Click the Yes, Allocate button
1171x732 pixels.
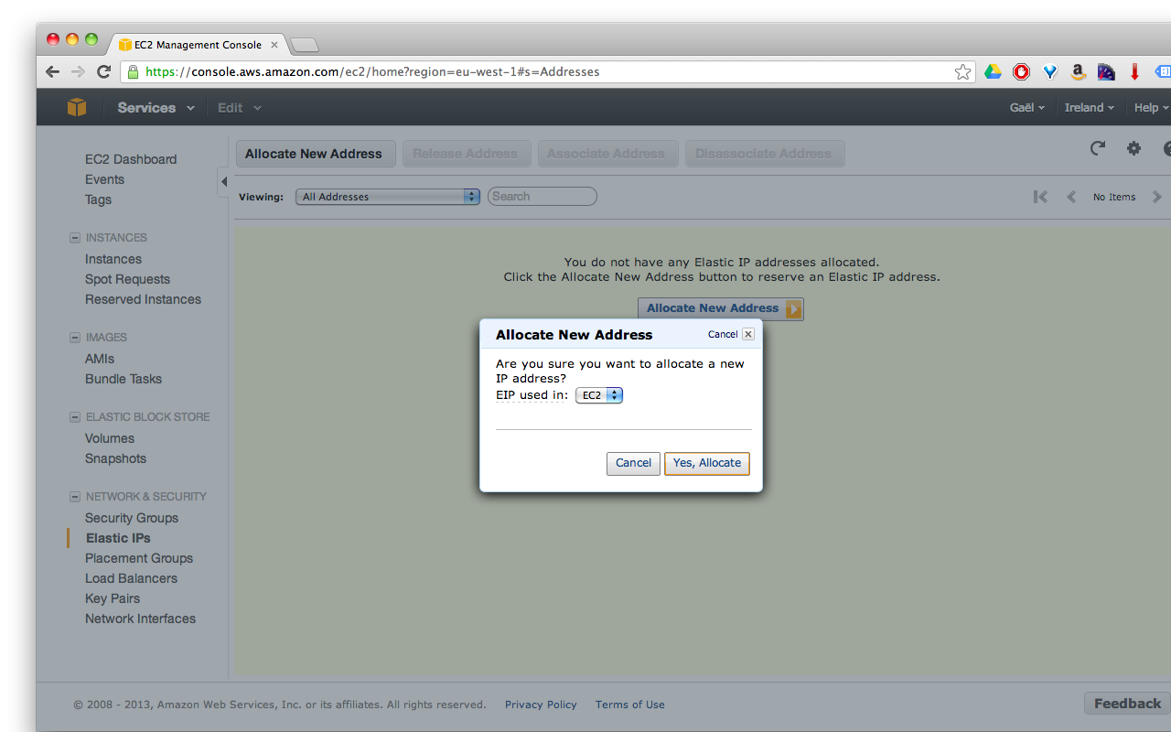coord(706,463)
